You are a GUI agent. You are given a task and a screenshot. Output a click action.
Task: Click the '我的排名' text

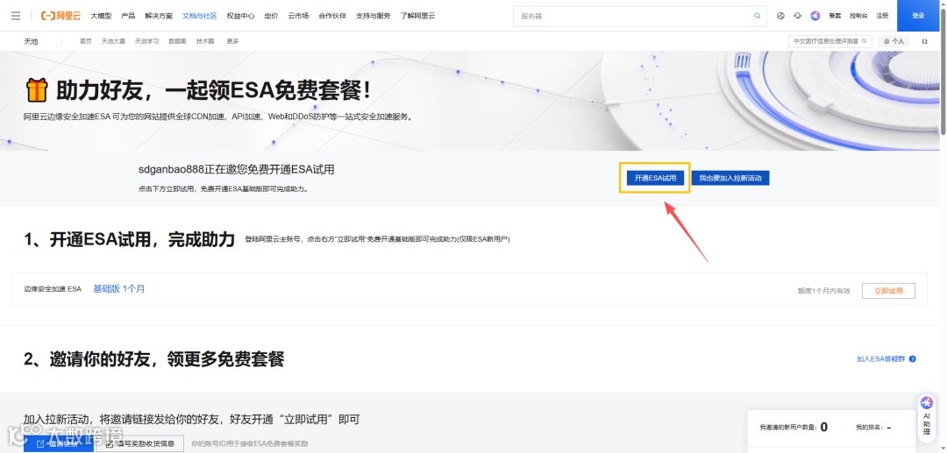(872, 427)
